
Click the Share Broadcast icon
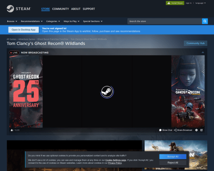click(175, 130)
